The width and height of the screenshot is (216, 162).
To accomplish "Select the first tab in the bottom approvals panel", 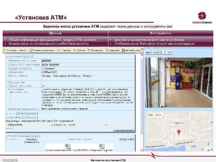I will pos(12,136).
